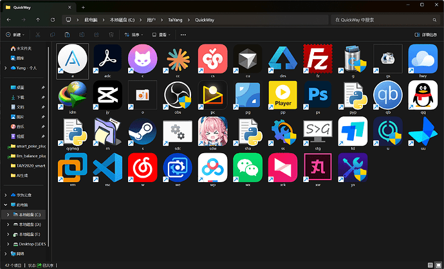Open the three-dot See more menu

tap(183, 35)
